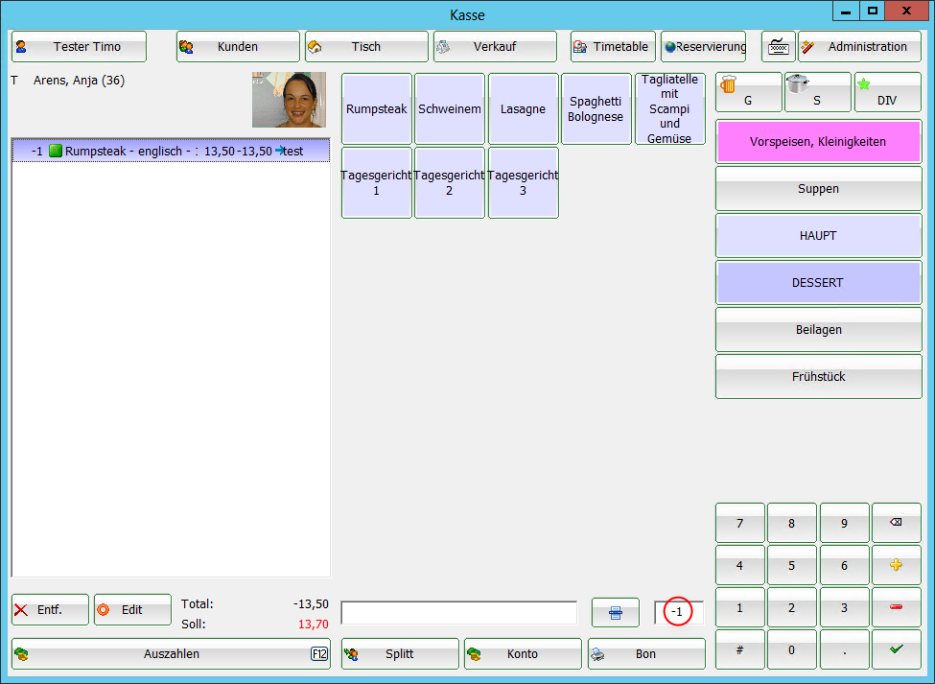Open the on-screen keyboard button
The width and height of the screenshot is (935, 684).
(778, 46)
